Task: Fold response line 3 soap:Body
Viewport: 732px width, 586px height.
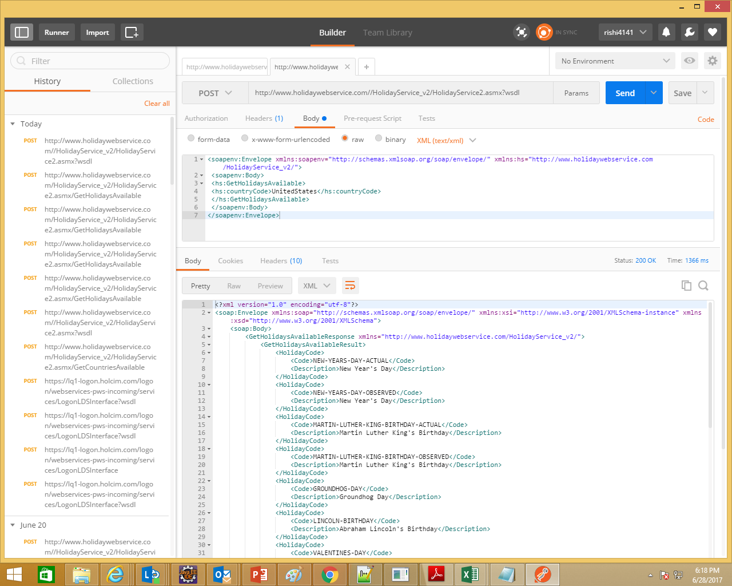Action: coord(209,328)
